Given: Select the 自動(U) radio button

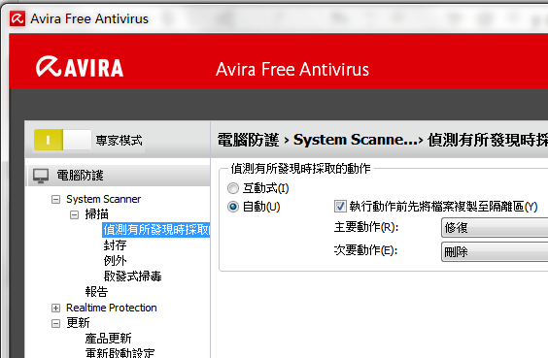Looking at the screenshot, I should click(x=233, y=207).
